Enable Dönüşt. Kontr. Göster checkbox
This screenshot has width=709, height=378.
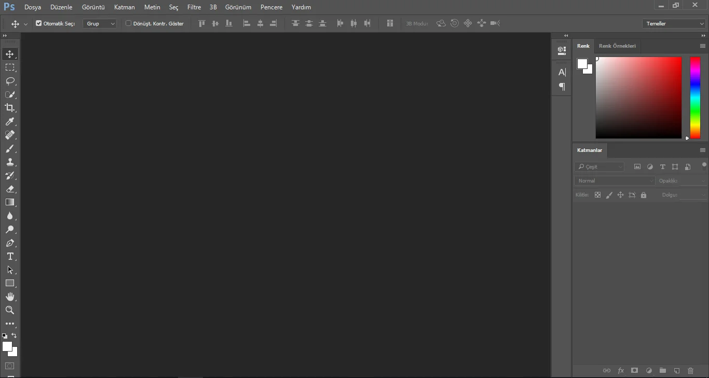pos(129,23)
